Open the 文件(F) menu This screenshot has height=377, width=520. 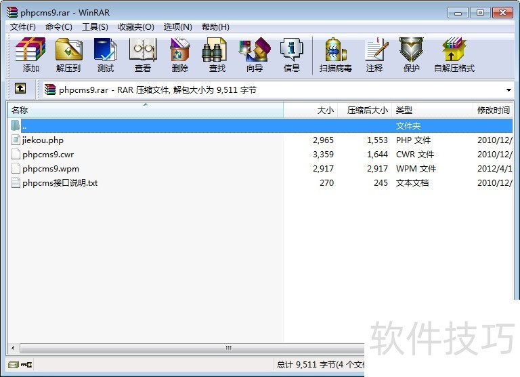point(22,27)
